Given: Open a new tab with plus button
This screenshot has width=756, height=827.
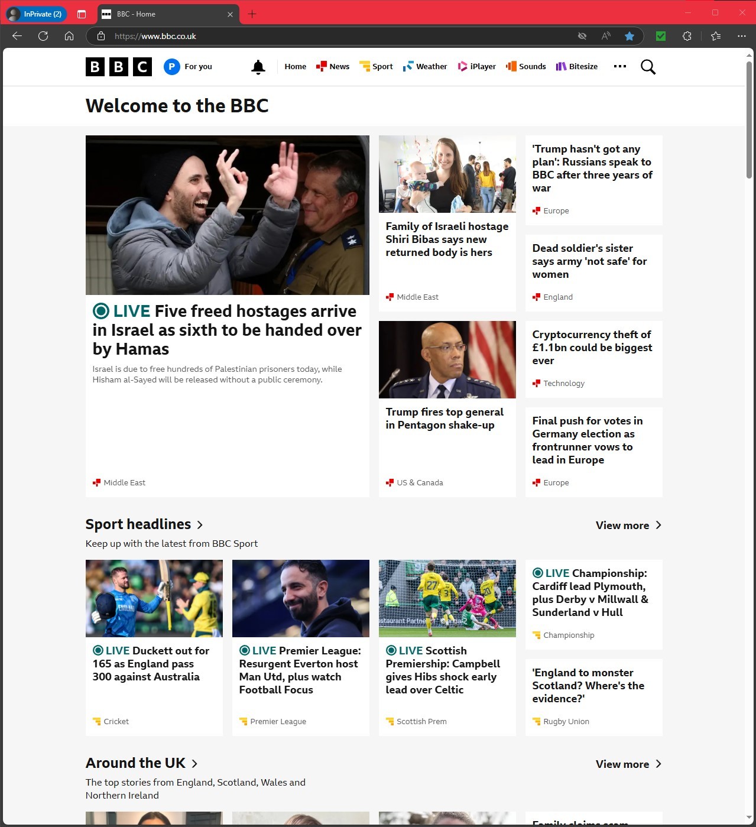Looking at the screenshot, I should tap(252, 14).
